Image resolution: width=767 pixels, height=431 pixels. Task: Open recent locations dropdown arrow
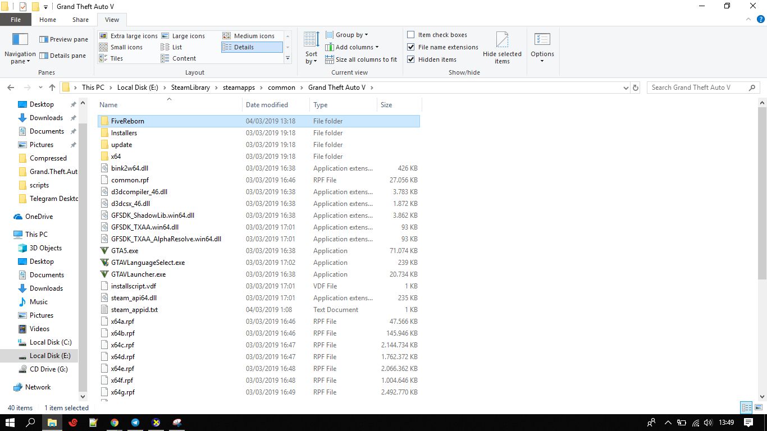(39, 88)
